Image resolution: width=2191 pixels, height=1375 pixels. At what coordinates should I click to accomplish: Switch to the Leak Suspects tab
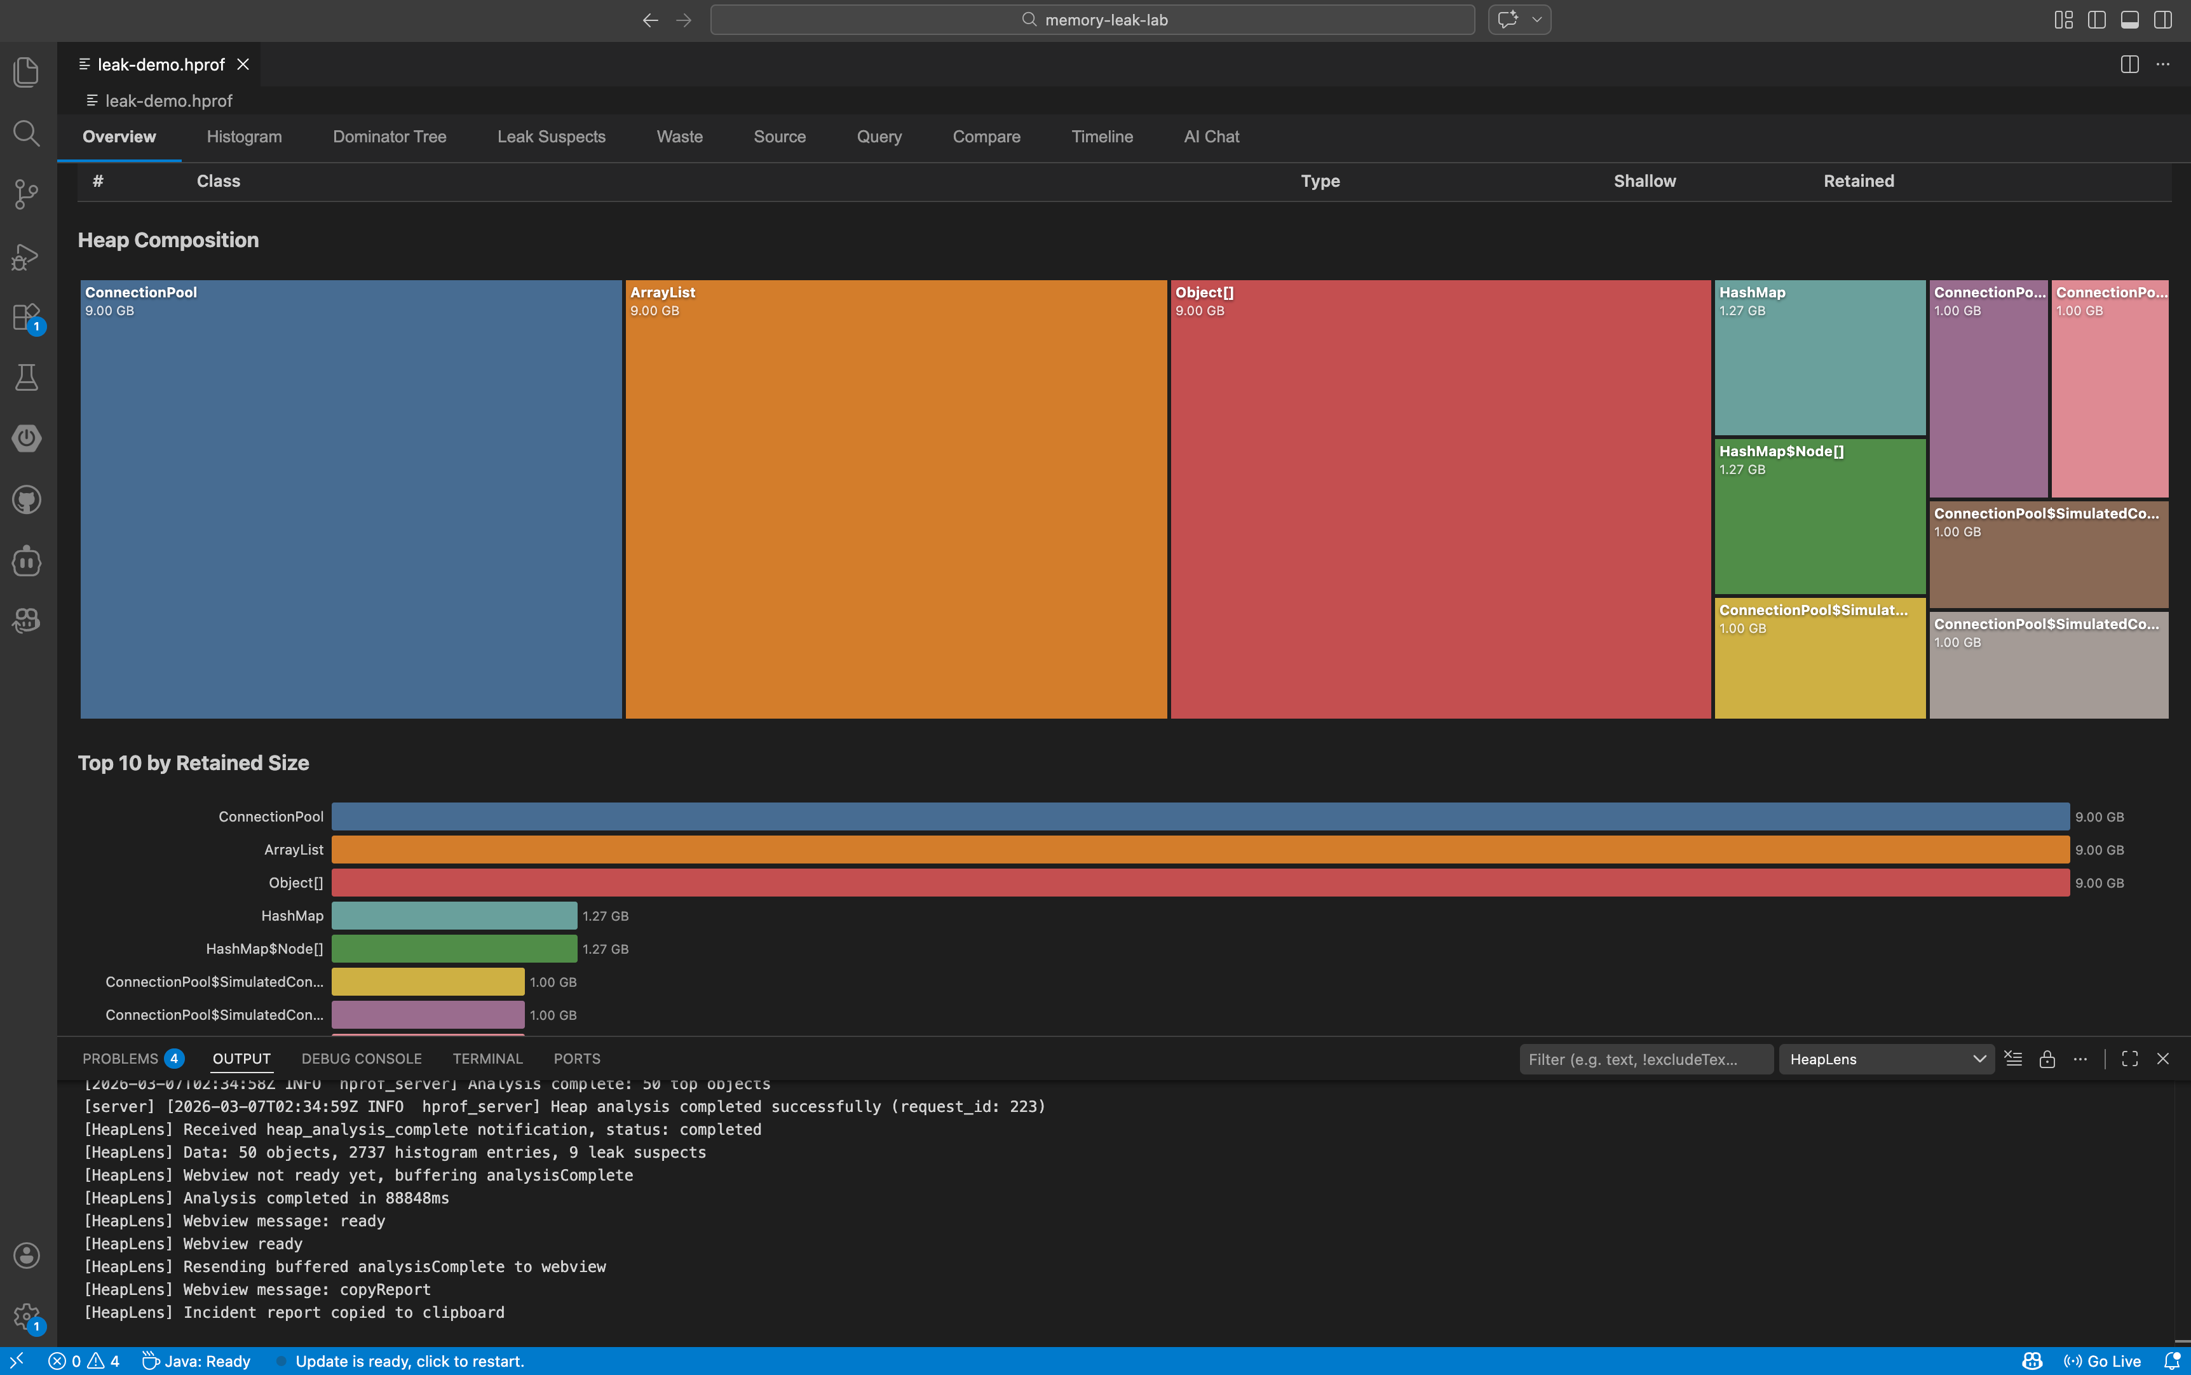point(551,137)
